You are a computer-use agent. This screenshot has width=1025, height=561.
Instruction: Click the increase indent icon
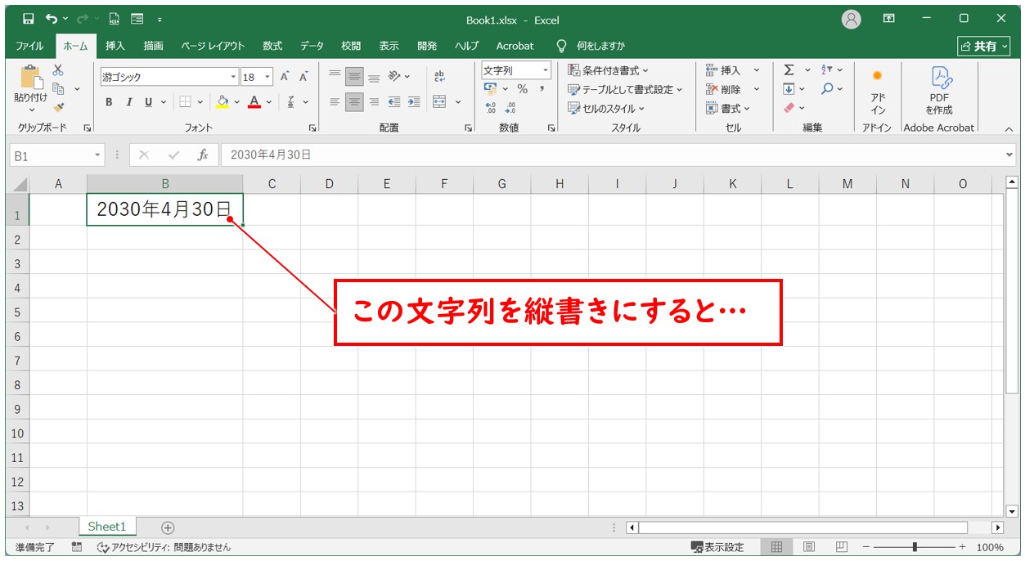(x=414, y=102)
